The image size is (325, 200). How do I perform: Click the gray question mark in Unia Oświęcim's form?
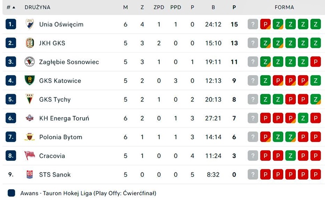pyautogui.click(x=253, y=24)
